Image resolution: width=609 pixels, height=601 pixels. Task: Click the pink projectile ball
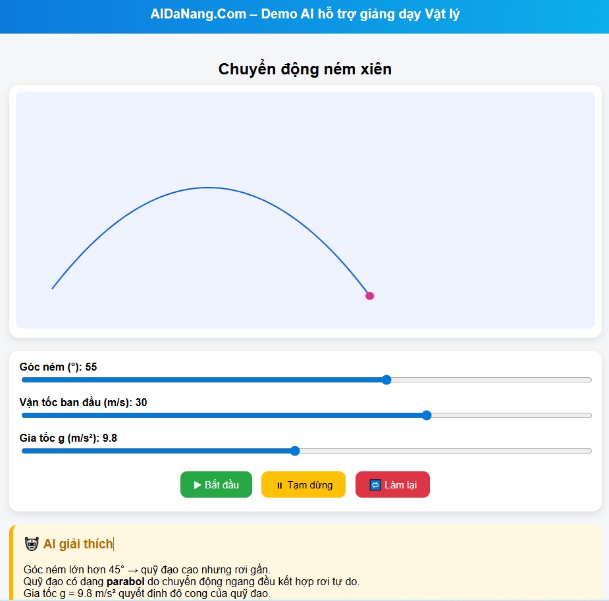[x=370, y=296]
